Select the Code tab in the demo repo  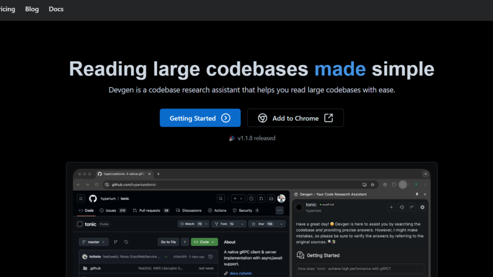(x=86, y=211)
